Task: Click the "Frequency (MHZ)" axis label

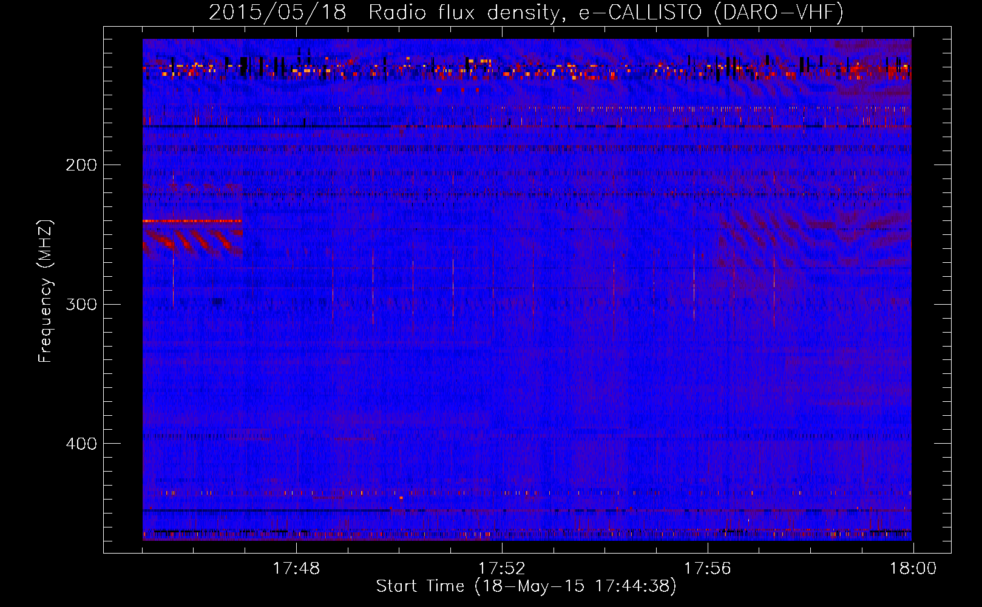Action: click(x=46, y=291)
